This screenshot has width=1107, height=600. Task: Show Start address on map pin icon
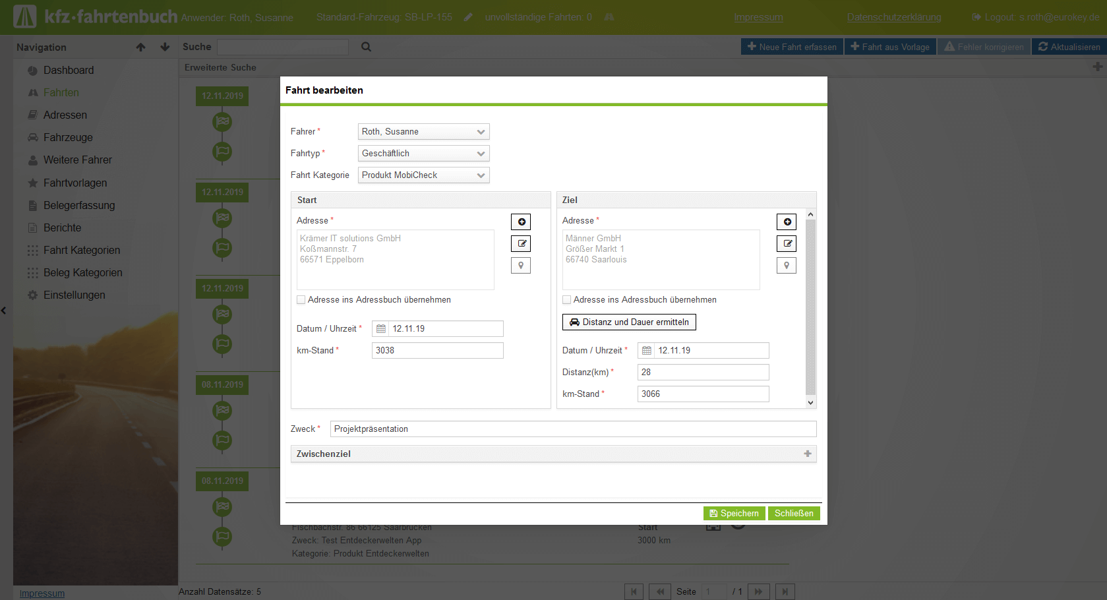[x=521, y=265]
